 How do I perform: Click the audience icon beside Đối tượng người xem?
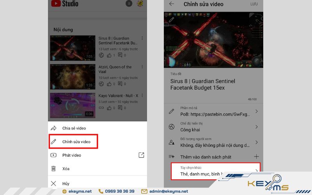coord(172,142)
